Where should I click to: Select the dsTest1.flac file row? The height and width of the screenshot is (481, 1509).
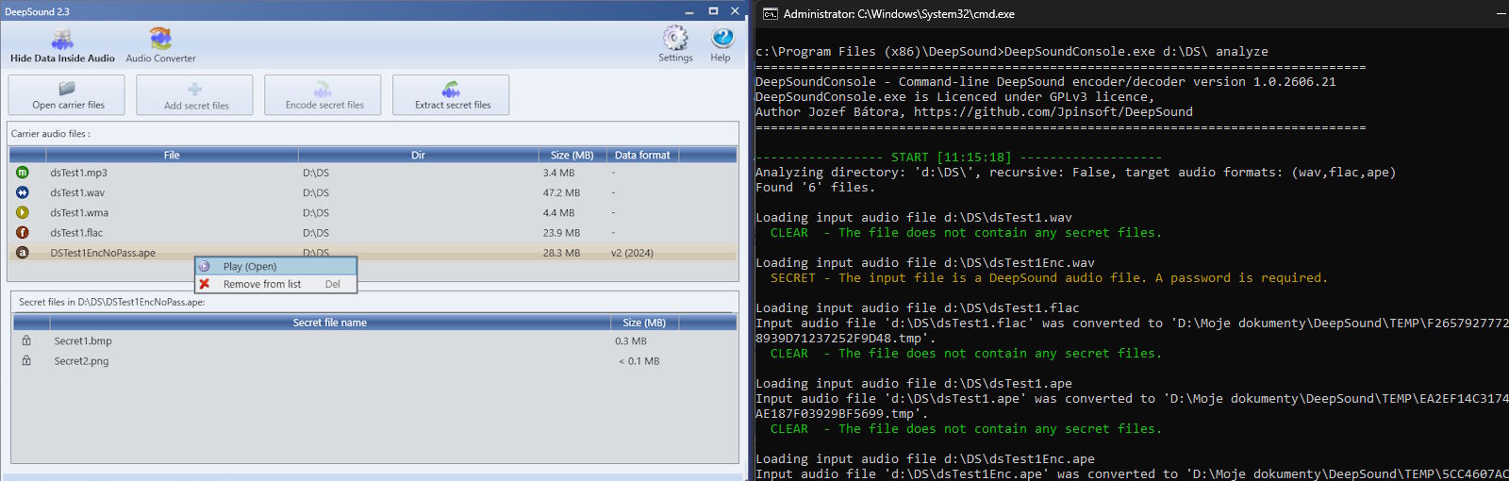[373, 232]
